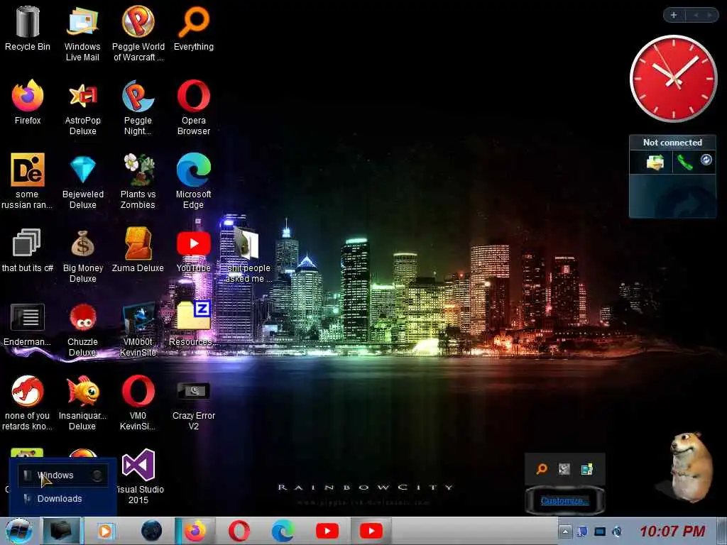Open the Resources zip folder
This screenshot has width=727, height=545.
click(194, 324)
